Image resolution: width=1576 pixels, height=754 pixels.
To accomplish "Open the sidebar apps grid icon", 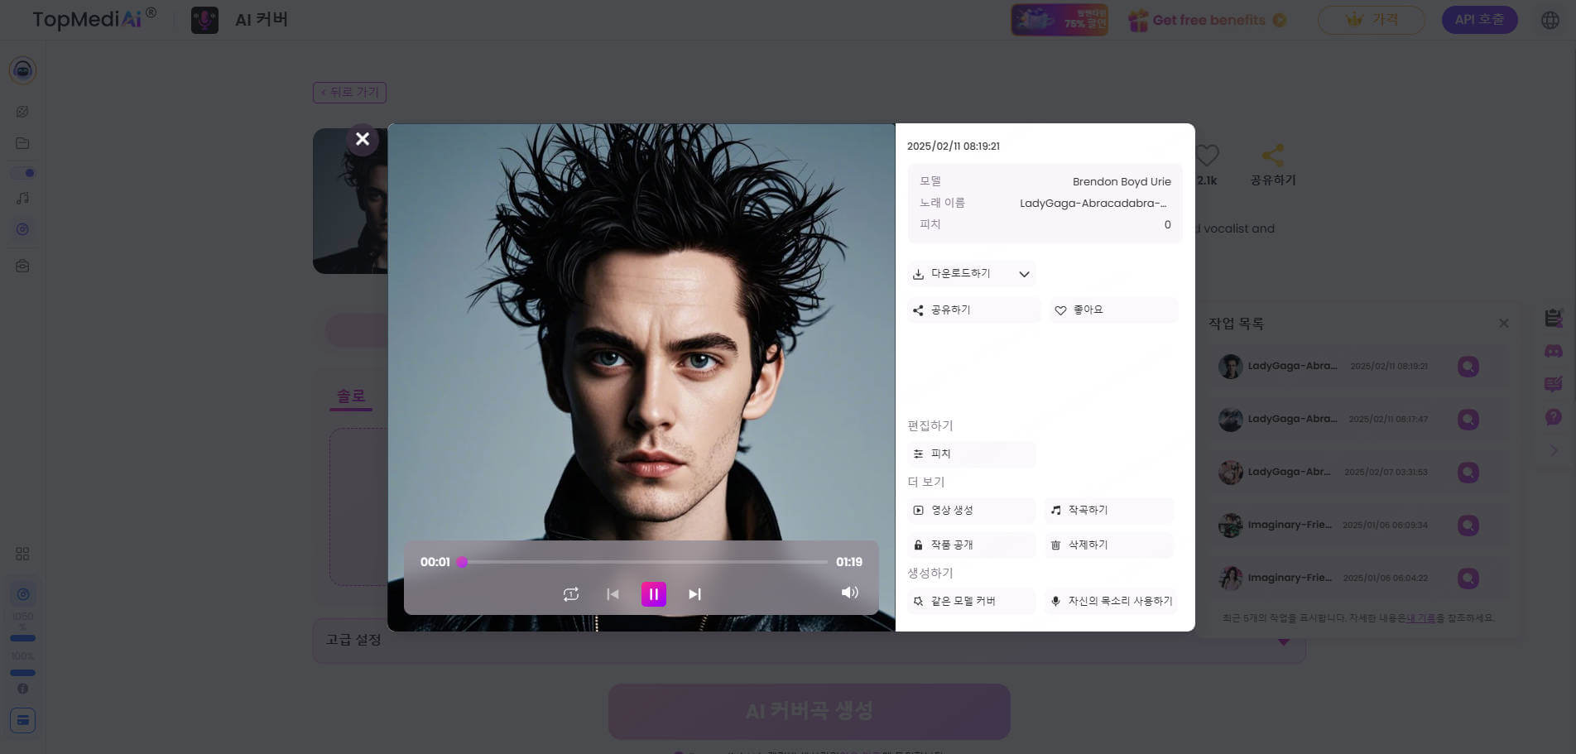I will point(22,554).
